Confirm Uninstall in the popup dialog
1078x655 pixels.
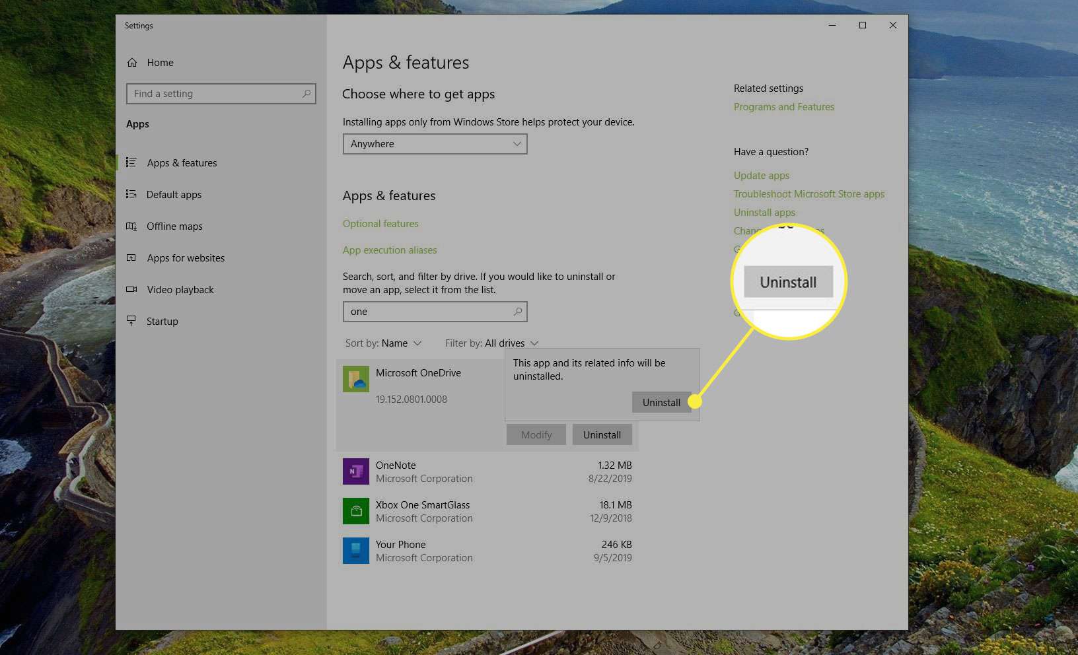point(661,402)
